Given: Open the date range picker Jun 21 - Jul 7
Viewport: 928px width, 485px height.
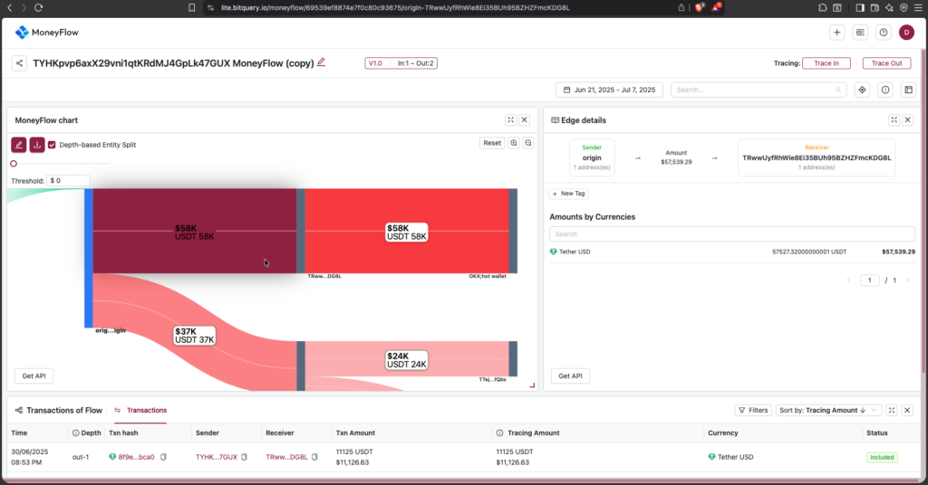Looking at the screenshot, I should click(609, 90).
